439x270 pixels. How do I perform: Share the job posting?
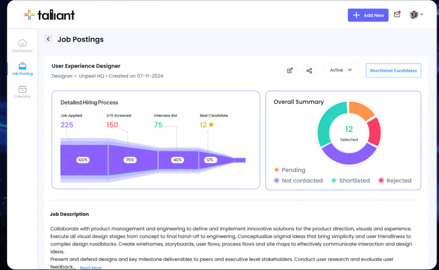pyautogui.click(x=309, y=71)
